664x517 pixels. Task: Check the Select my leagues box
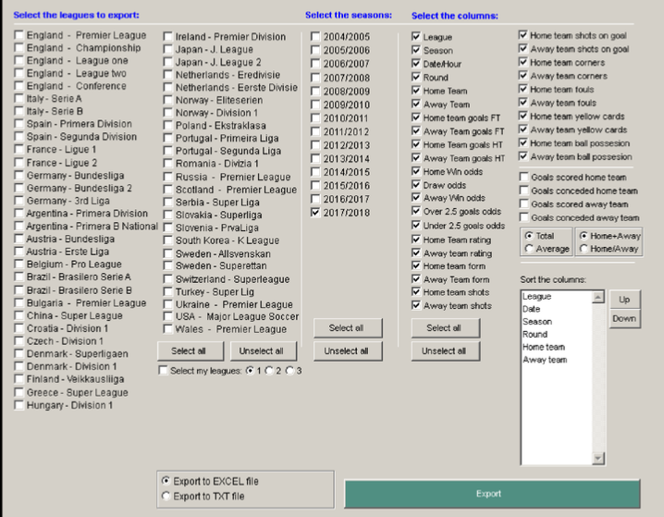(163, 371)
